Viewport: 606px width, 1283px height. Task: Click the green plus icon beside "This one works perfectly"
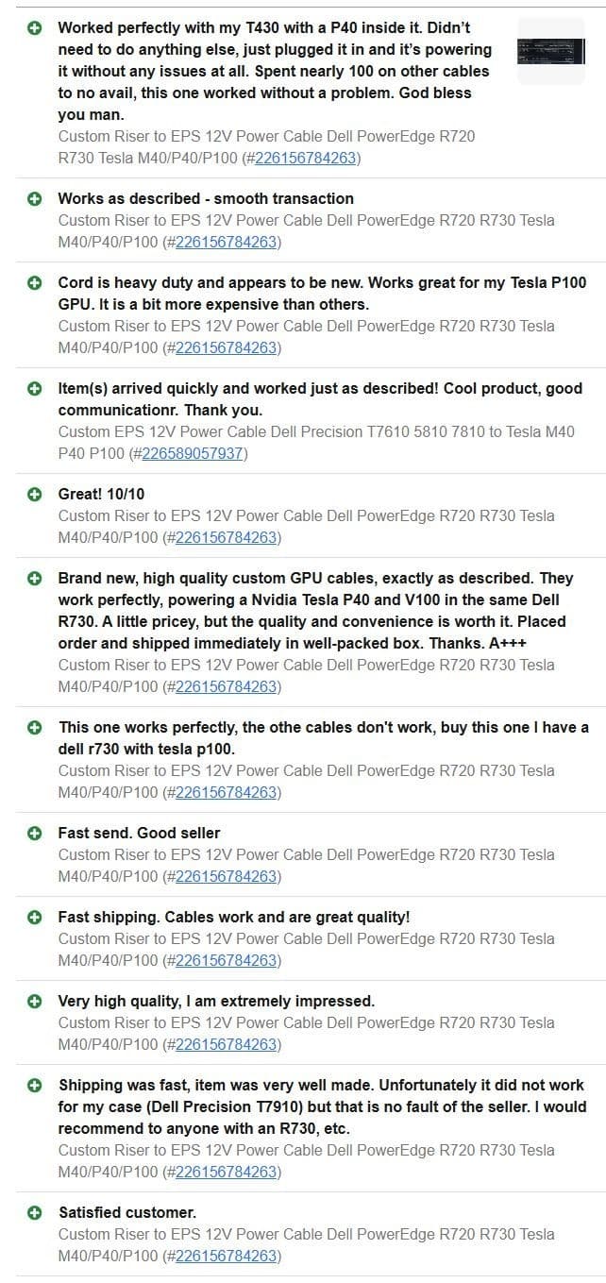click(x=35, y=728)
